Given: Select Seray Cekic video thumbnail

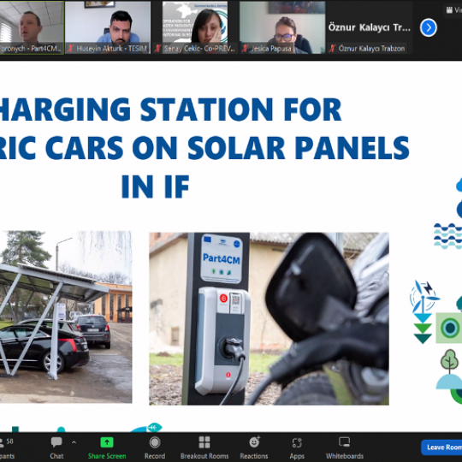Looking at the screenshot, I should click(x=195, y=27).
